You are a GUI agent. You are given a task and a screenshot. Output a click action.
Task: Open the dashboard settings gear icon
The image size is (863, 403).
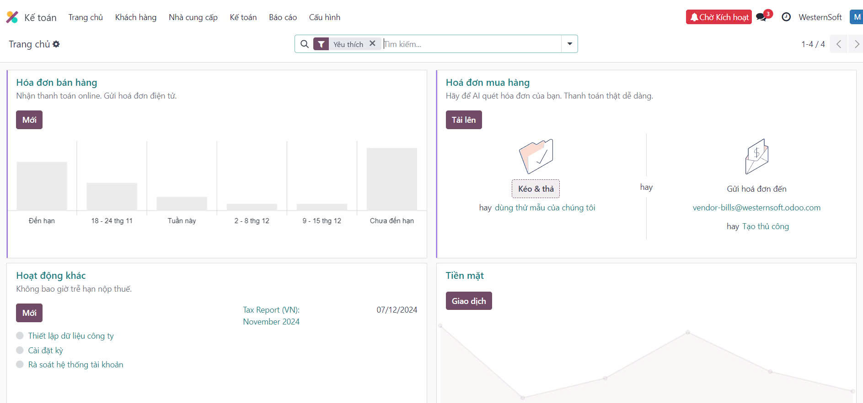coord(56,44)
